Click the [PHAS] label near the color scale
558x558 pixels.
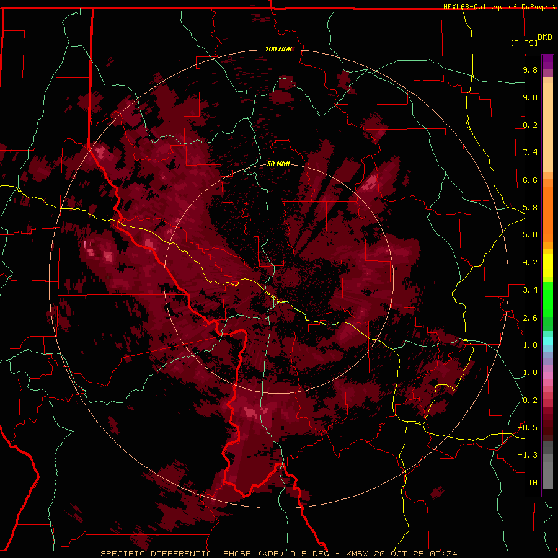524,43
